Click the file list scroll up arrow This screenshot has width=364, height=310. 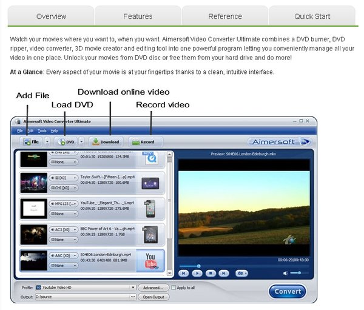(x=170, y=154)
